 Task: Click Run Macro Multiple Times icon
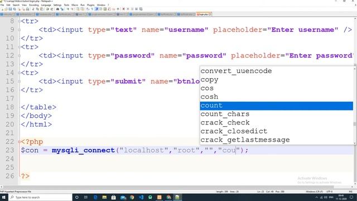(x=136, y=9)
